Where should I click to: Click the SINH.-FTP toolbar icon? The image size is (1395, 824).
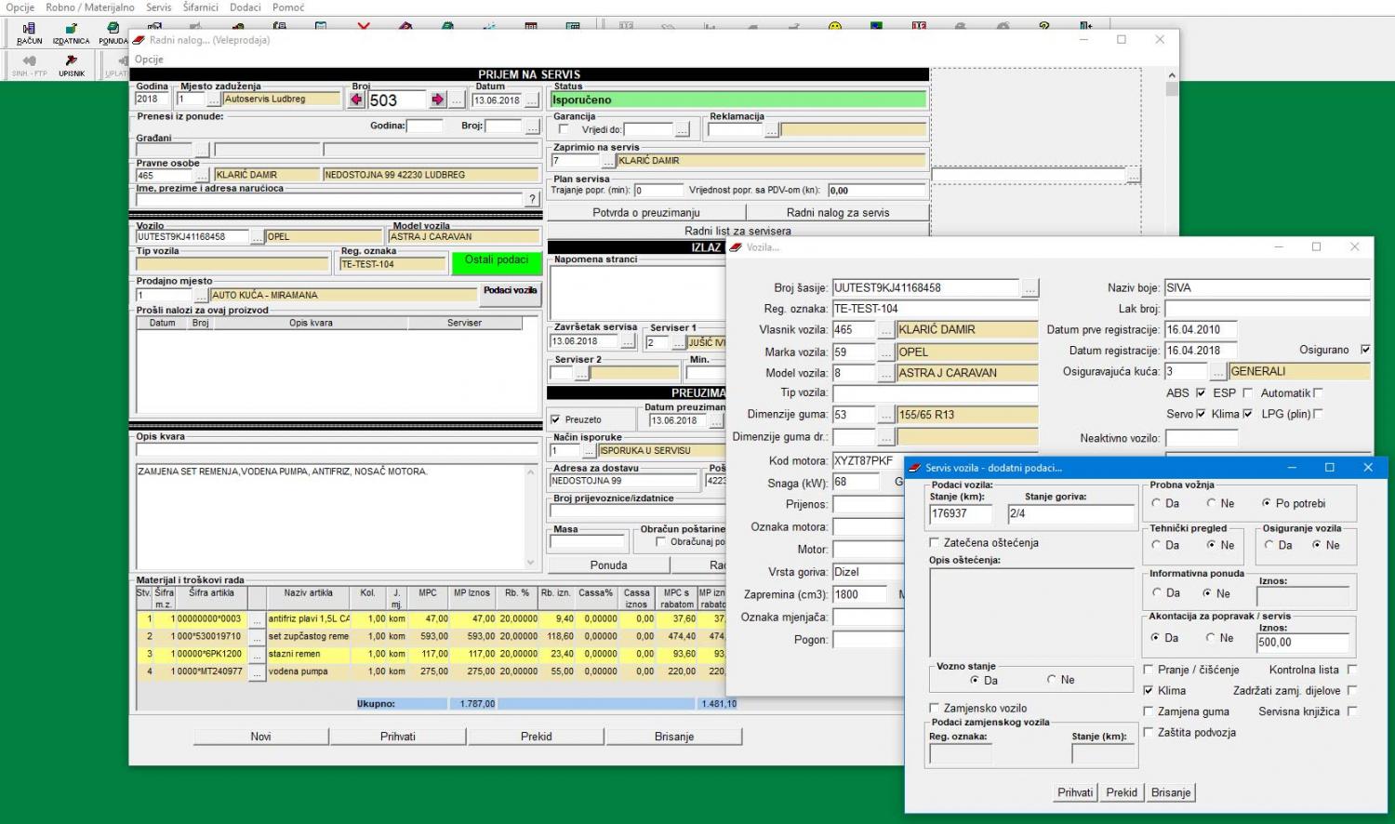tap(30, 66)
